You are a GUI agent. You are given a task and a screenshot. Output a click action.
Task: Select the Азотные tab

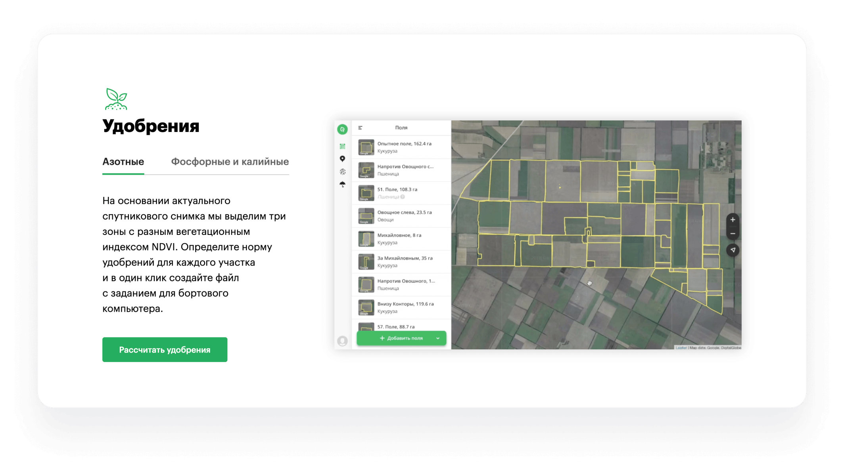(x=123, y=162)
